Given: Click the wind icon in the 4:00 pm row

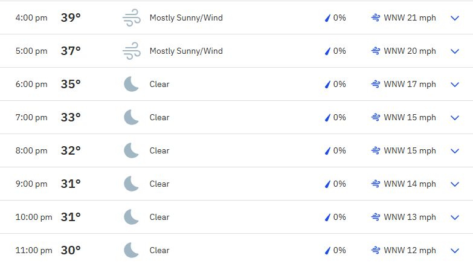Looking at the screenshot, I should pyautogui.click(x=132, y=18).
